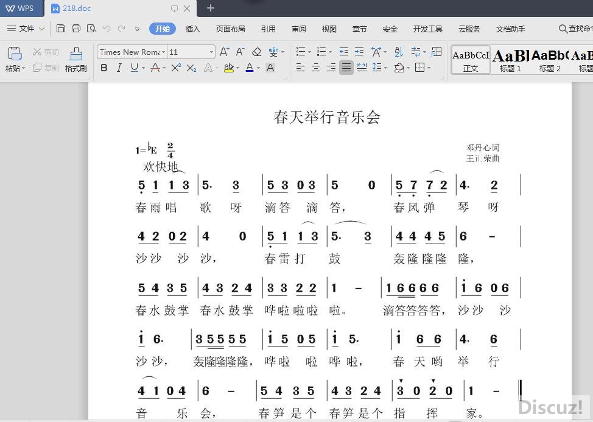Toggle left text alignment

click(x=301, y=68)
